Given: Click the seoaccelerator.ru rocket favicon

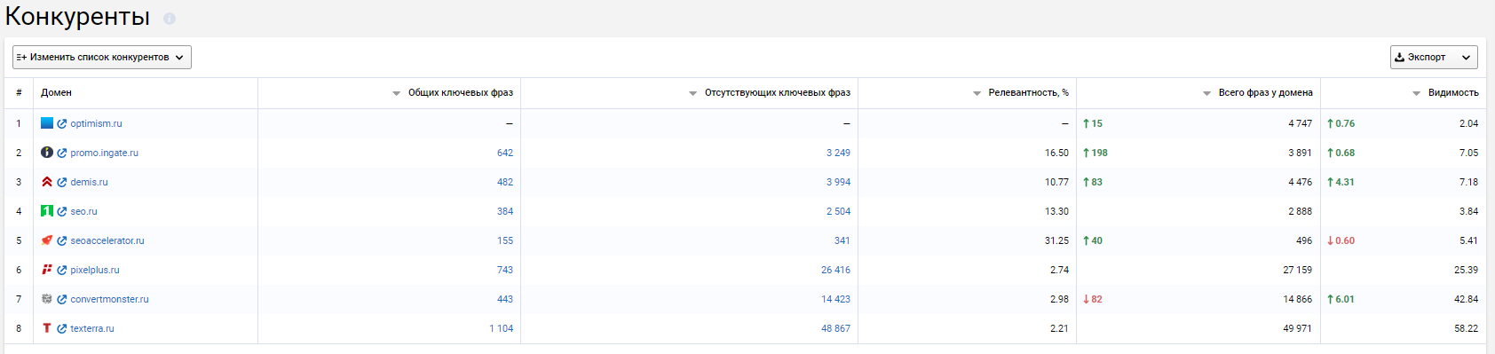Looking at the screenshot, I should [x=47, y=240].
